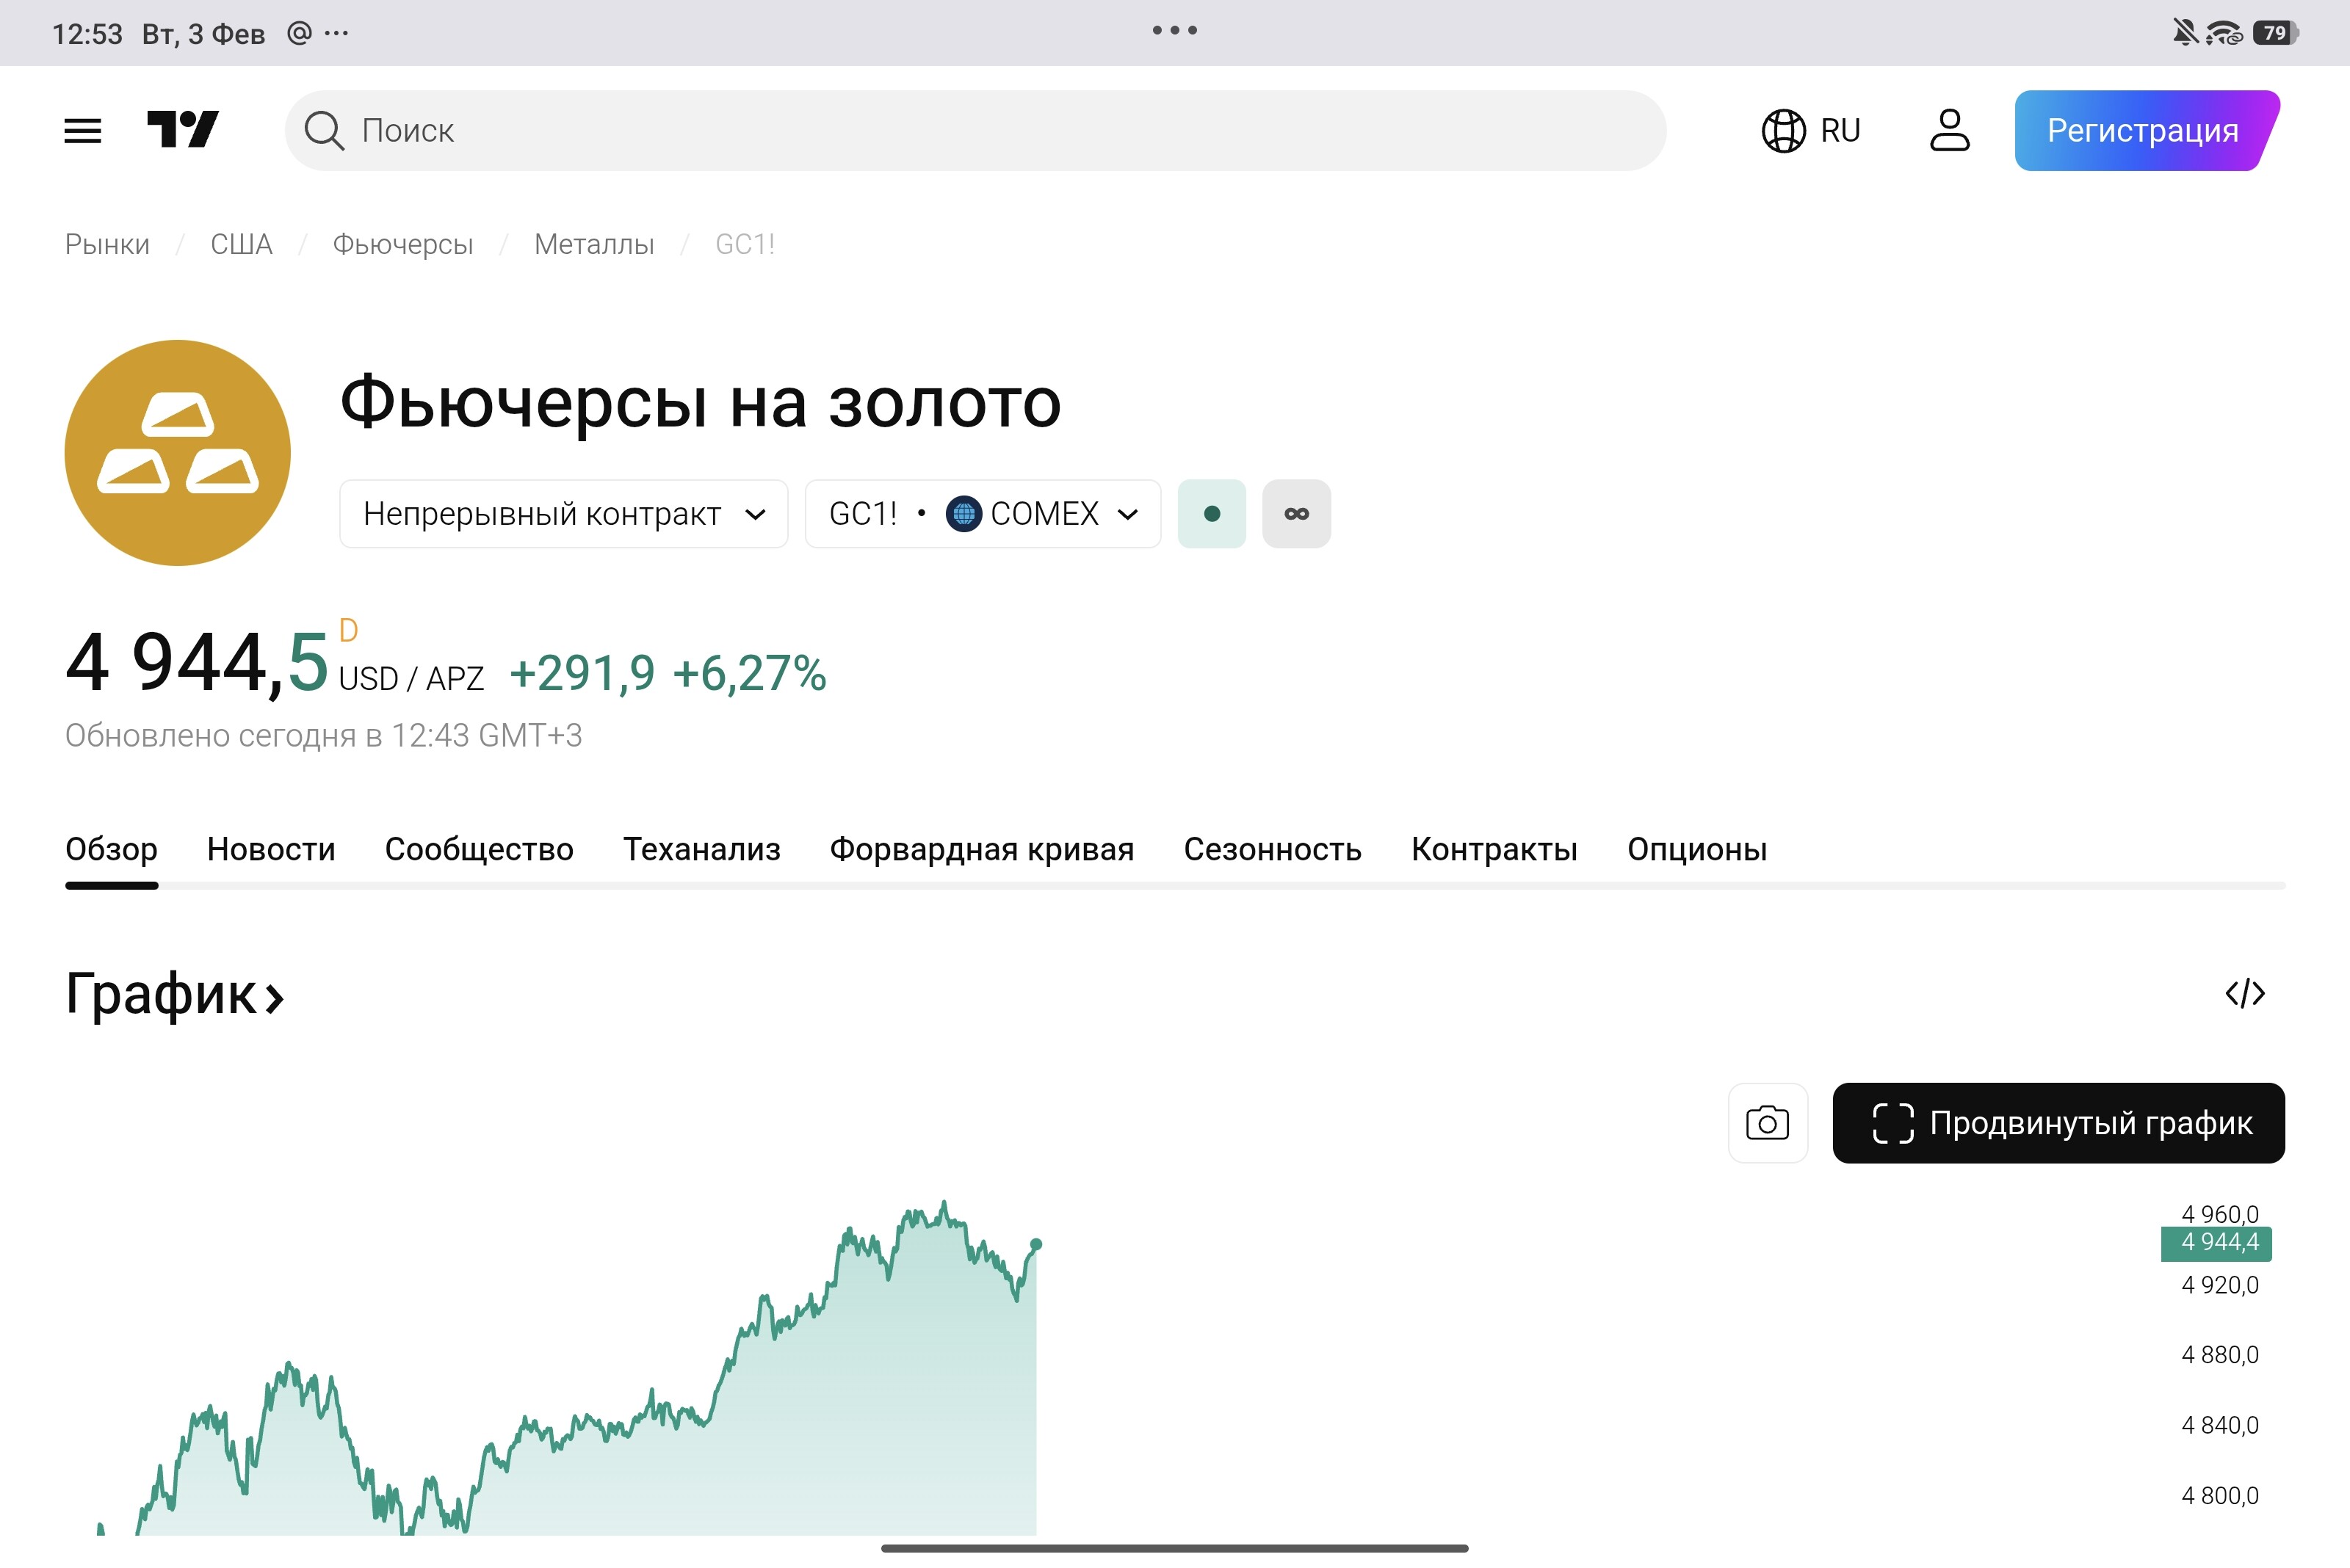The image size is (2350, 1568).
Task: Open the hamburger navigation menu
Action: (x=83, y=129)
